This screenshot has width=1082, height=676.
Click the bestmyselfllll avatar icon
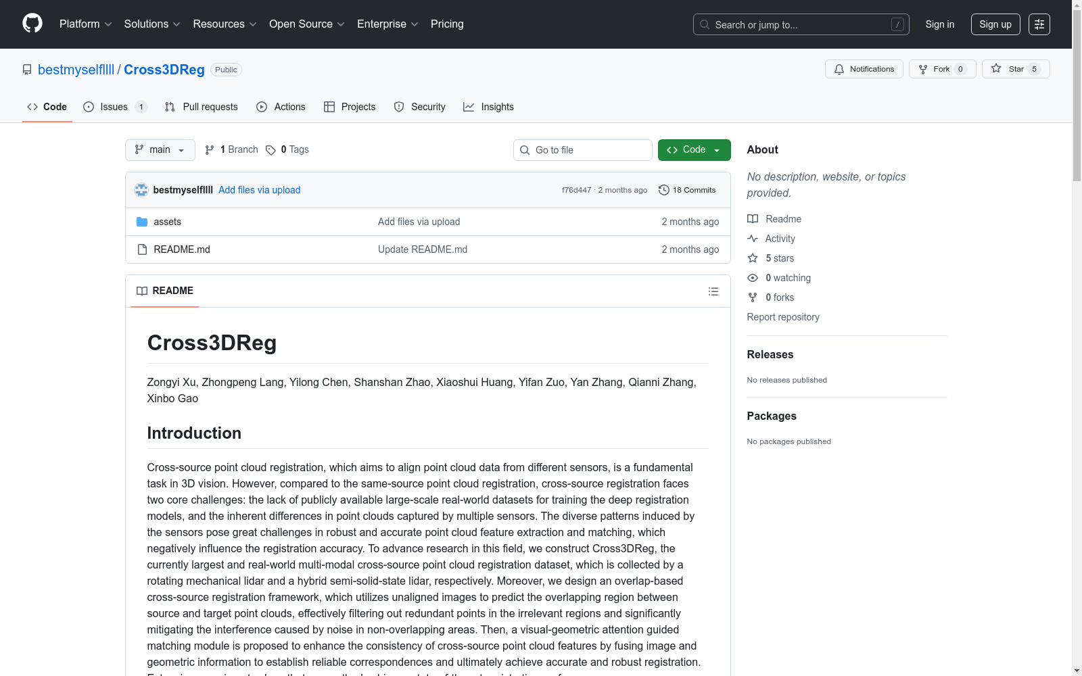(x=141, y=190)
